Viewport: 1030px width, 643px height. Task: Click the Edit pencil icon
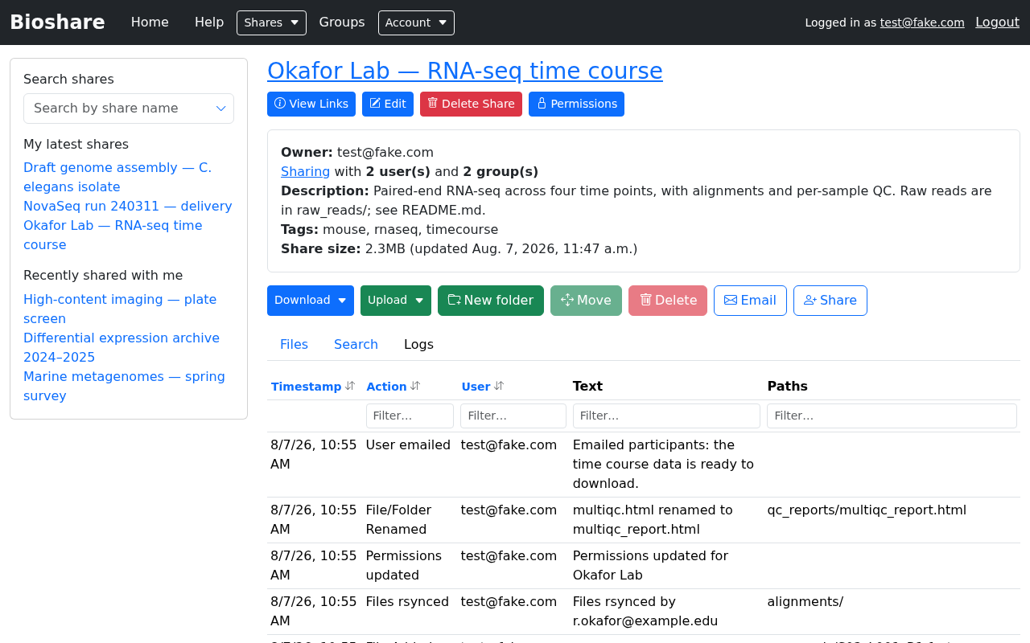375,104
